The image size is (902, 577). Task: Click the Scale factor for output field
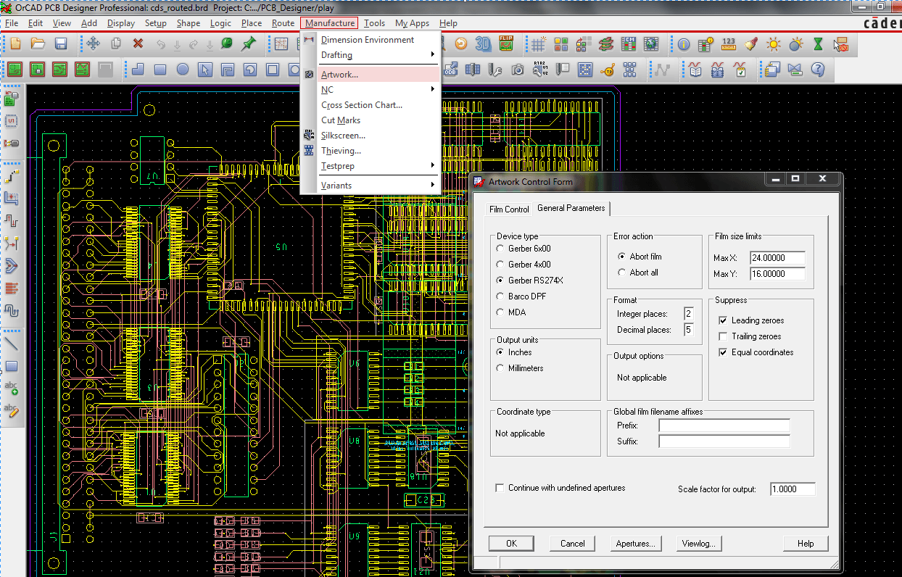pyautogui.click(x=793, y=489)
